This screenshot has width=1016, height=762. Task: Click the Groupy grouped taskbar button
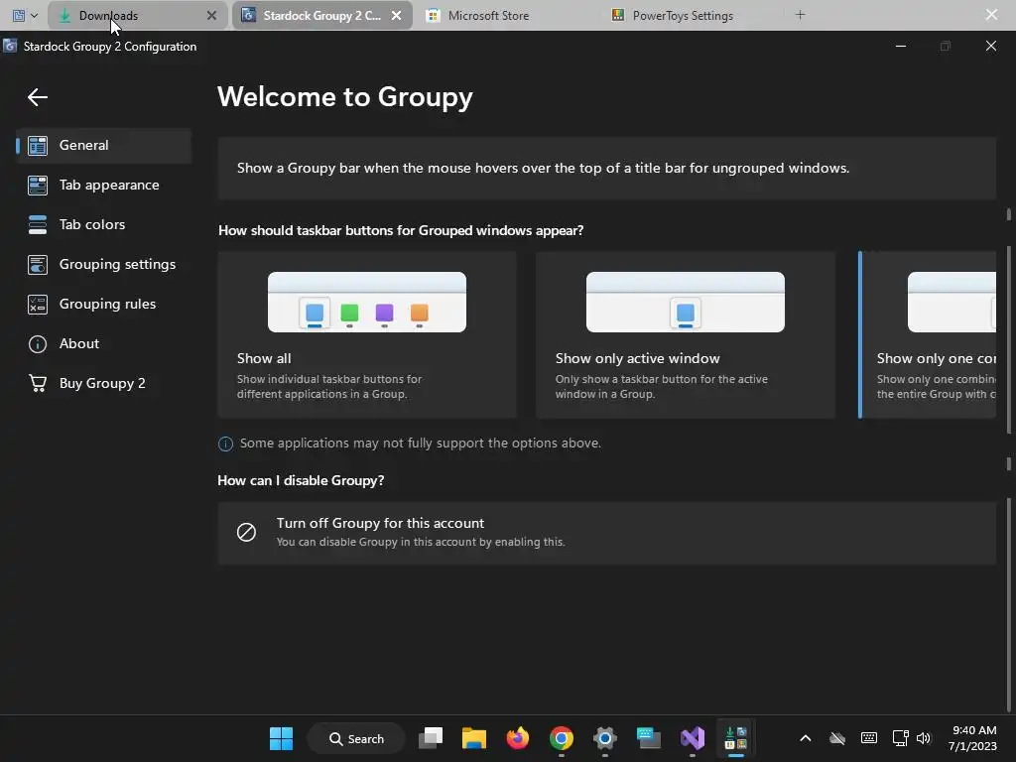point(736,738)
